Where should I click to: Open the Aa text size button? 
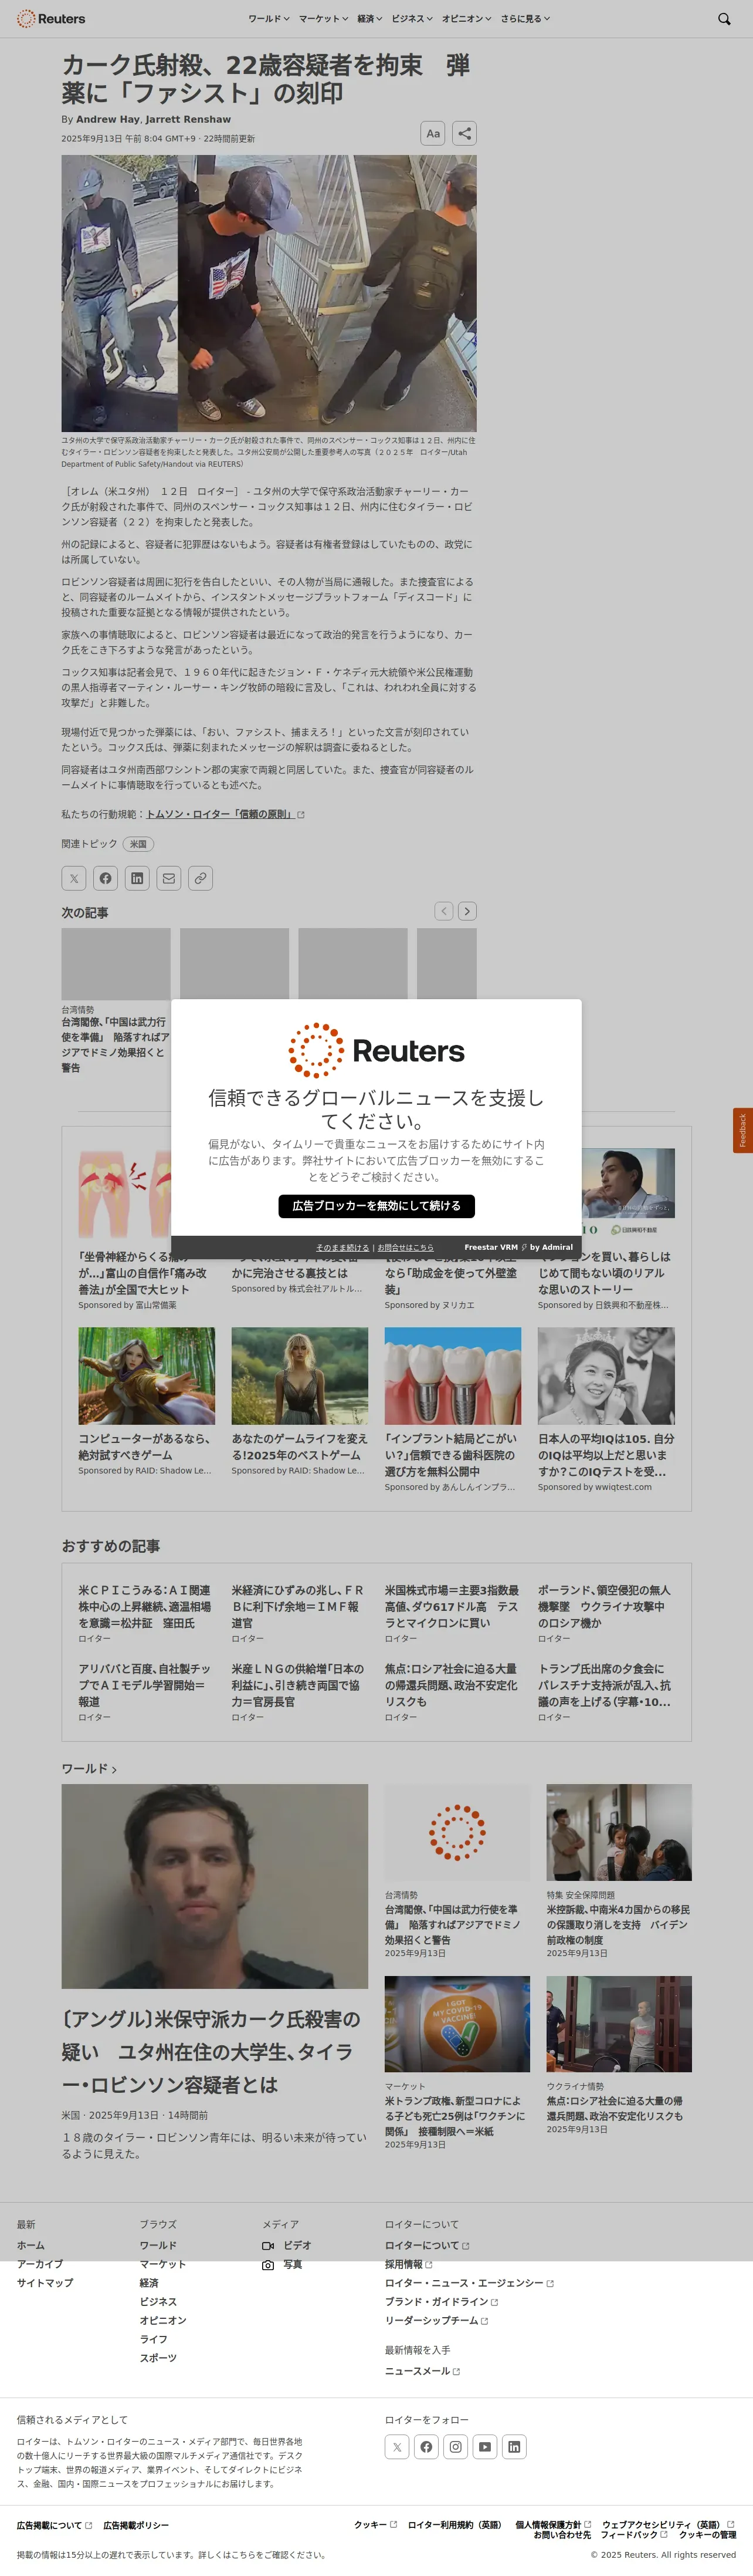pyautogui.click(x=432, y=133)
